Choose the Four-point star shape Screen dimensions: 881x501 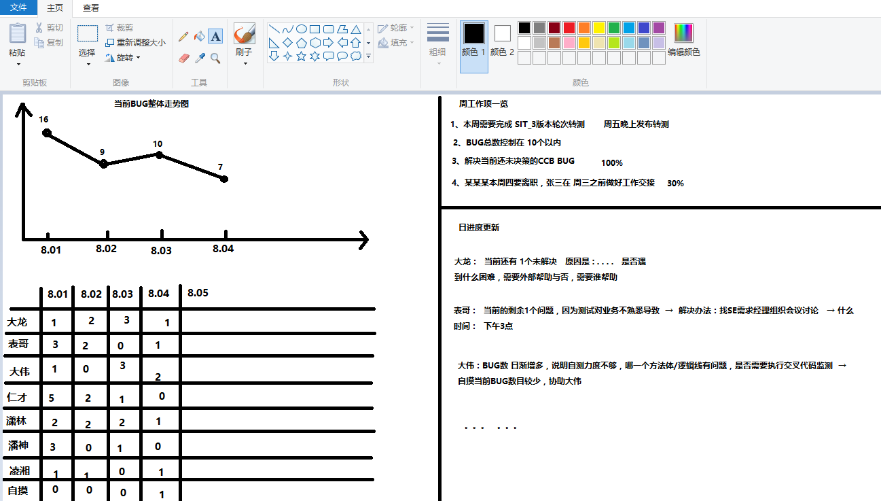pyautogui.click(x=287, y=56)
